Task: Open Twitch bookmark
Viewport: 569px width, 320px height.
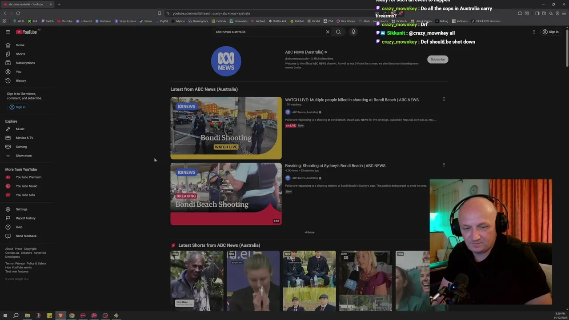Action: [48, 21]
